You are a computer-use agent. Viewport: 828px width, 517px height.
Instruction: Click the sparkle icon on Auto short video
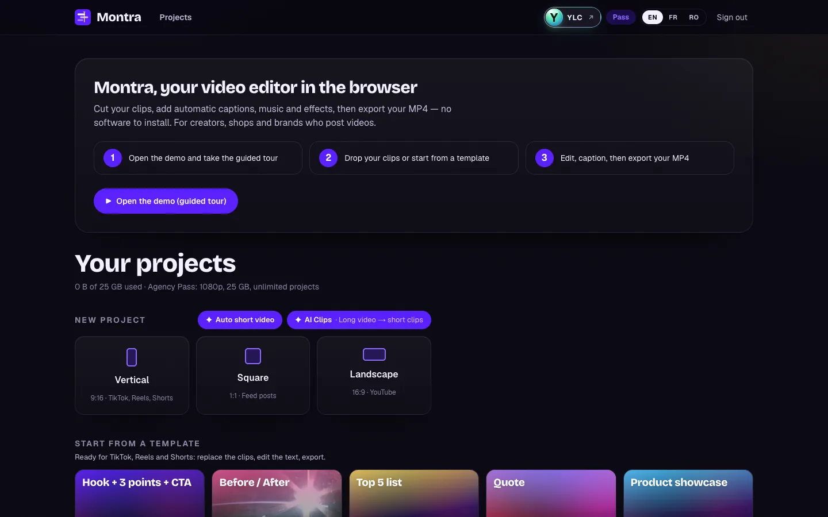click(209, 320)
